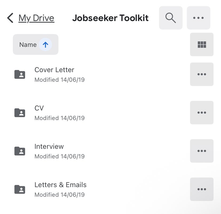Navigate back to My Drive

36,18
